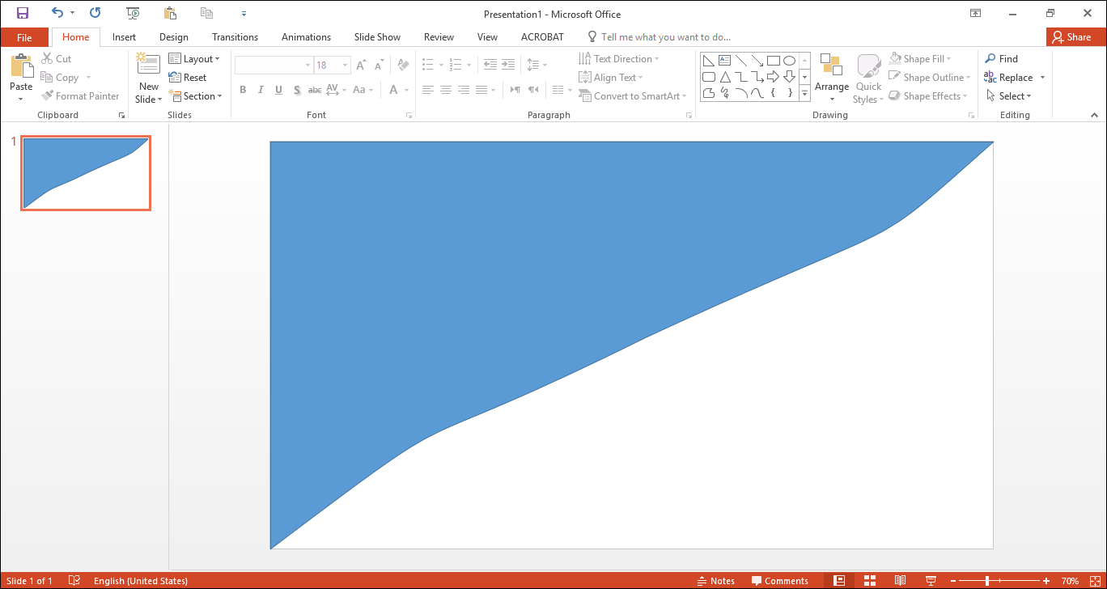The width and height of the screenshot is (1107, 589).
Task: Toggle Italic formatting
Action: coord(261,90)
